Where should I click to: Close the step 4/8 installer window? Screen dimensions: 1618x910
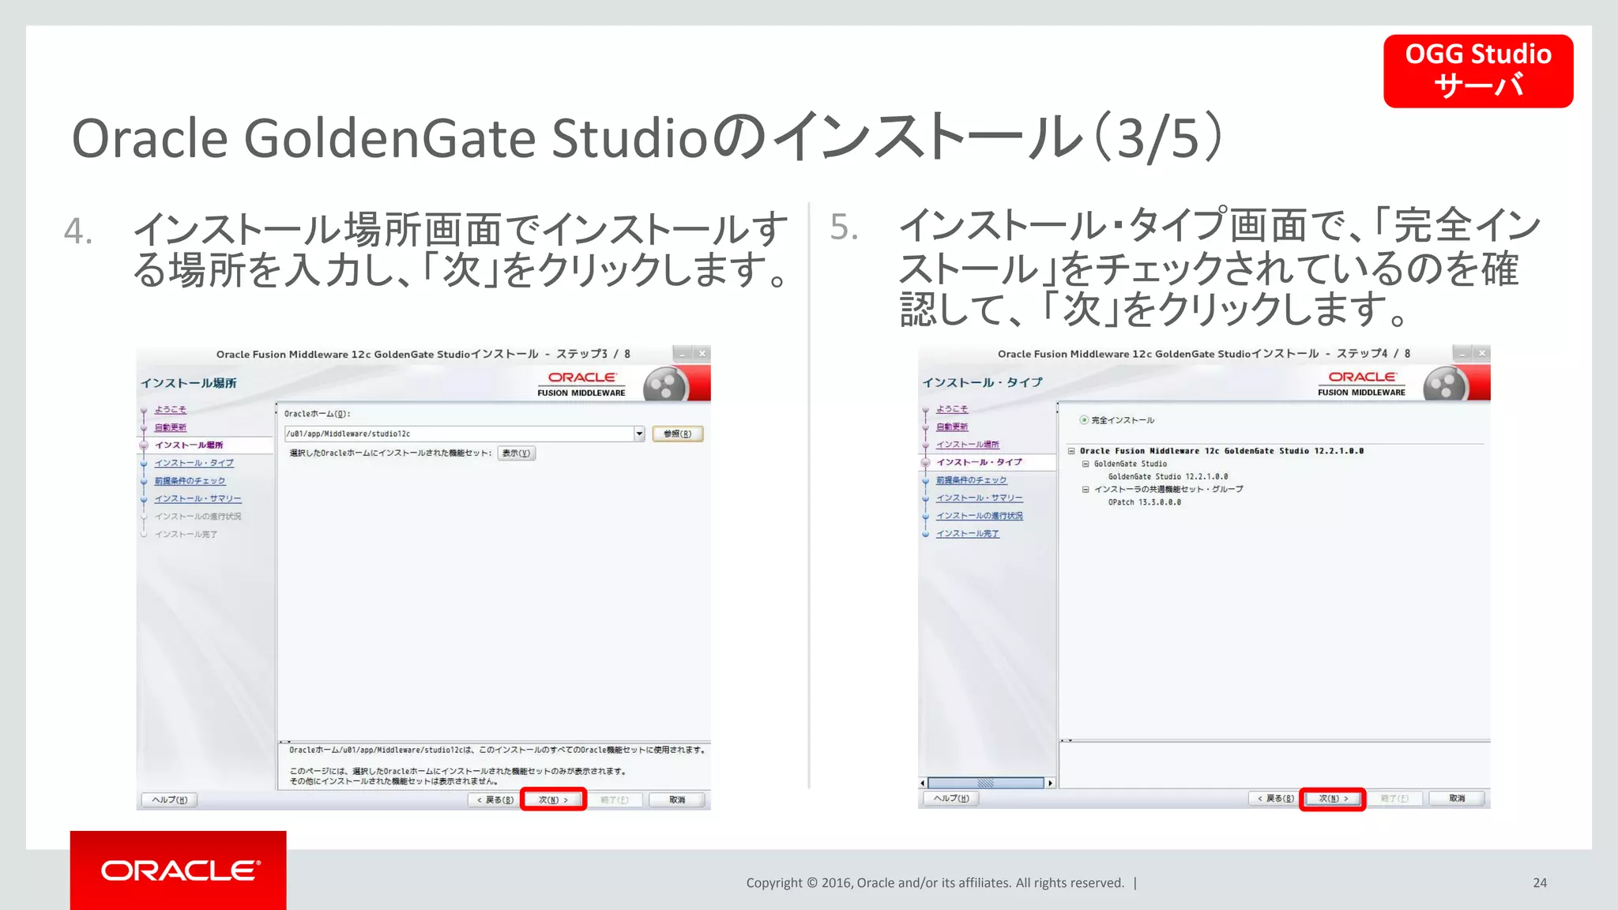click(x=1482, y=353)
